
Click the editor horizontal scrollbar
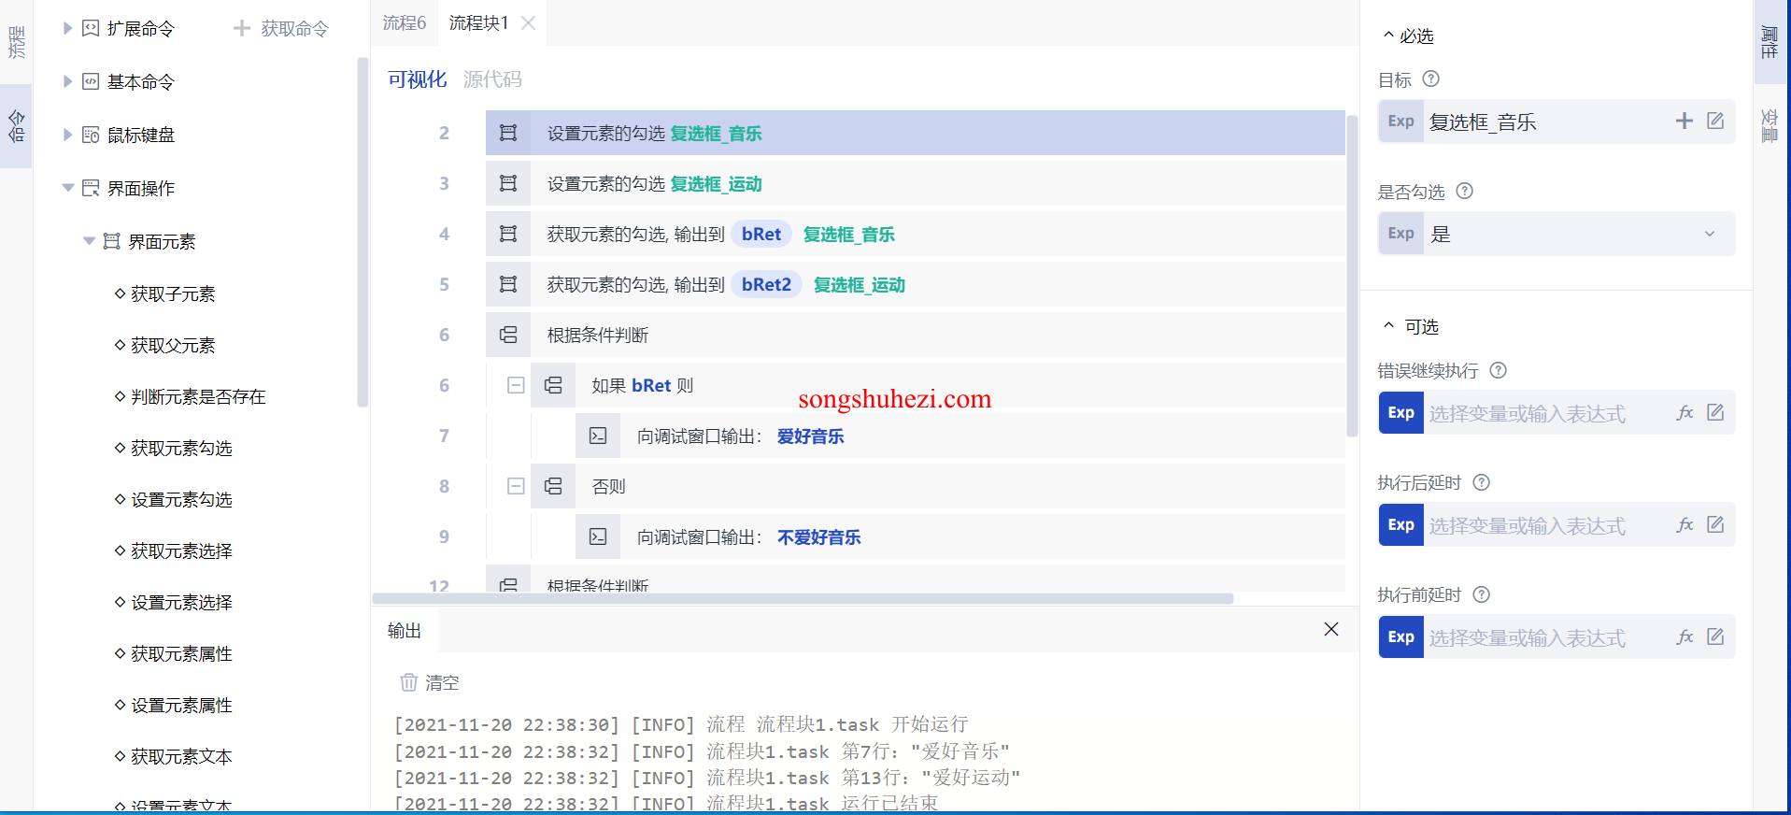pos(803,598)
